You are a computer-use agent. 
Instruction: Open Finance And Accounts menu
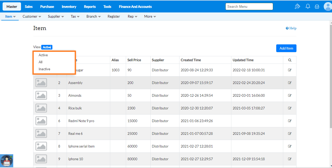click(x=135, y=6)
